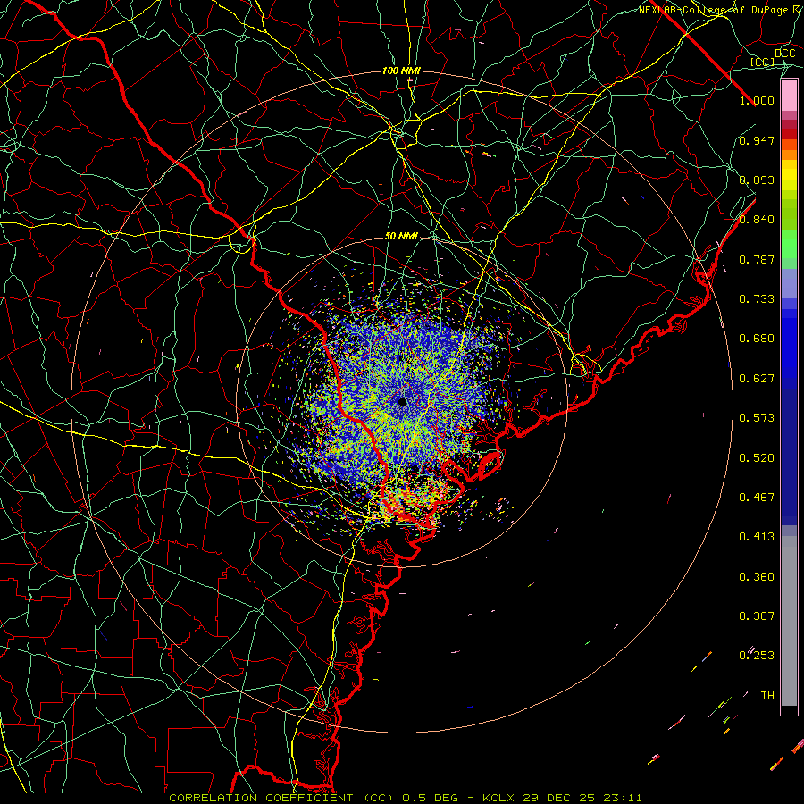This screenshot has height=804, width=804.
Task: Click the "100 NMI" range ring label
Action: (x=401, y=71)
